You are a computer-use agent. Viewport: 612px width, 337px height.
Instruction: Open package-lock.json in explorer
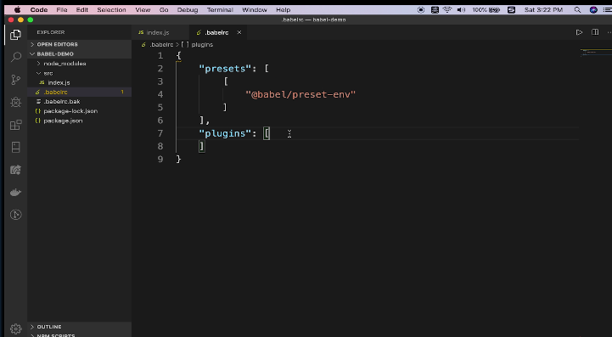pyautogui.click(x=70, y=111)
